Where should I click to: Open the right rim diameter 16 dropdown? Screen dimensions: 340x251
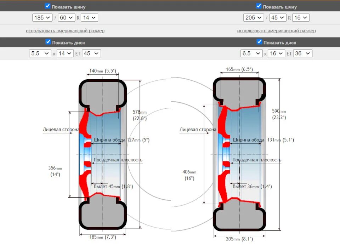point(276,53)
